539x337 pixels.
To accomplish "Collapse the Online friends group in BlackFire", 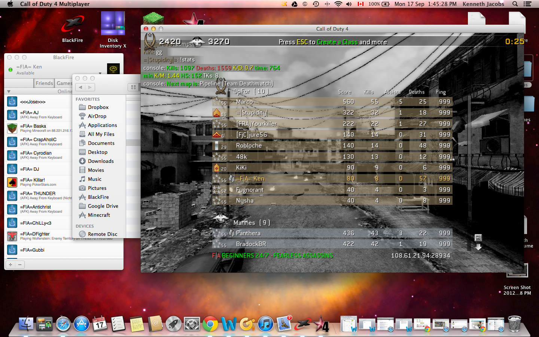I will [x=9, y=92].
